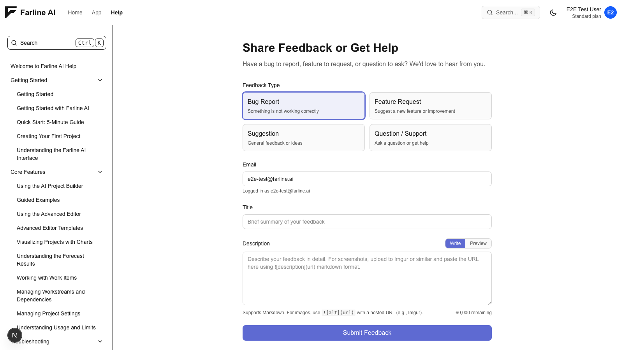The height and width of the screenshot is (350, 623).
Task: Switch to the Preview tab
Action: pyautogui.click(x=478, y=243)
